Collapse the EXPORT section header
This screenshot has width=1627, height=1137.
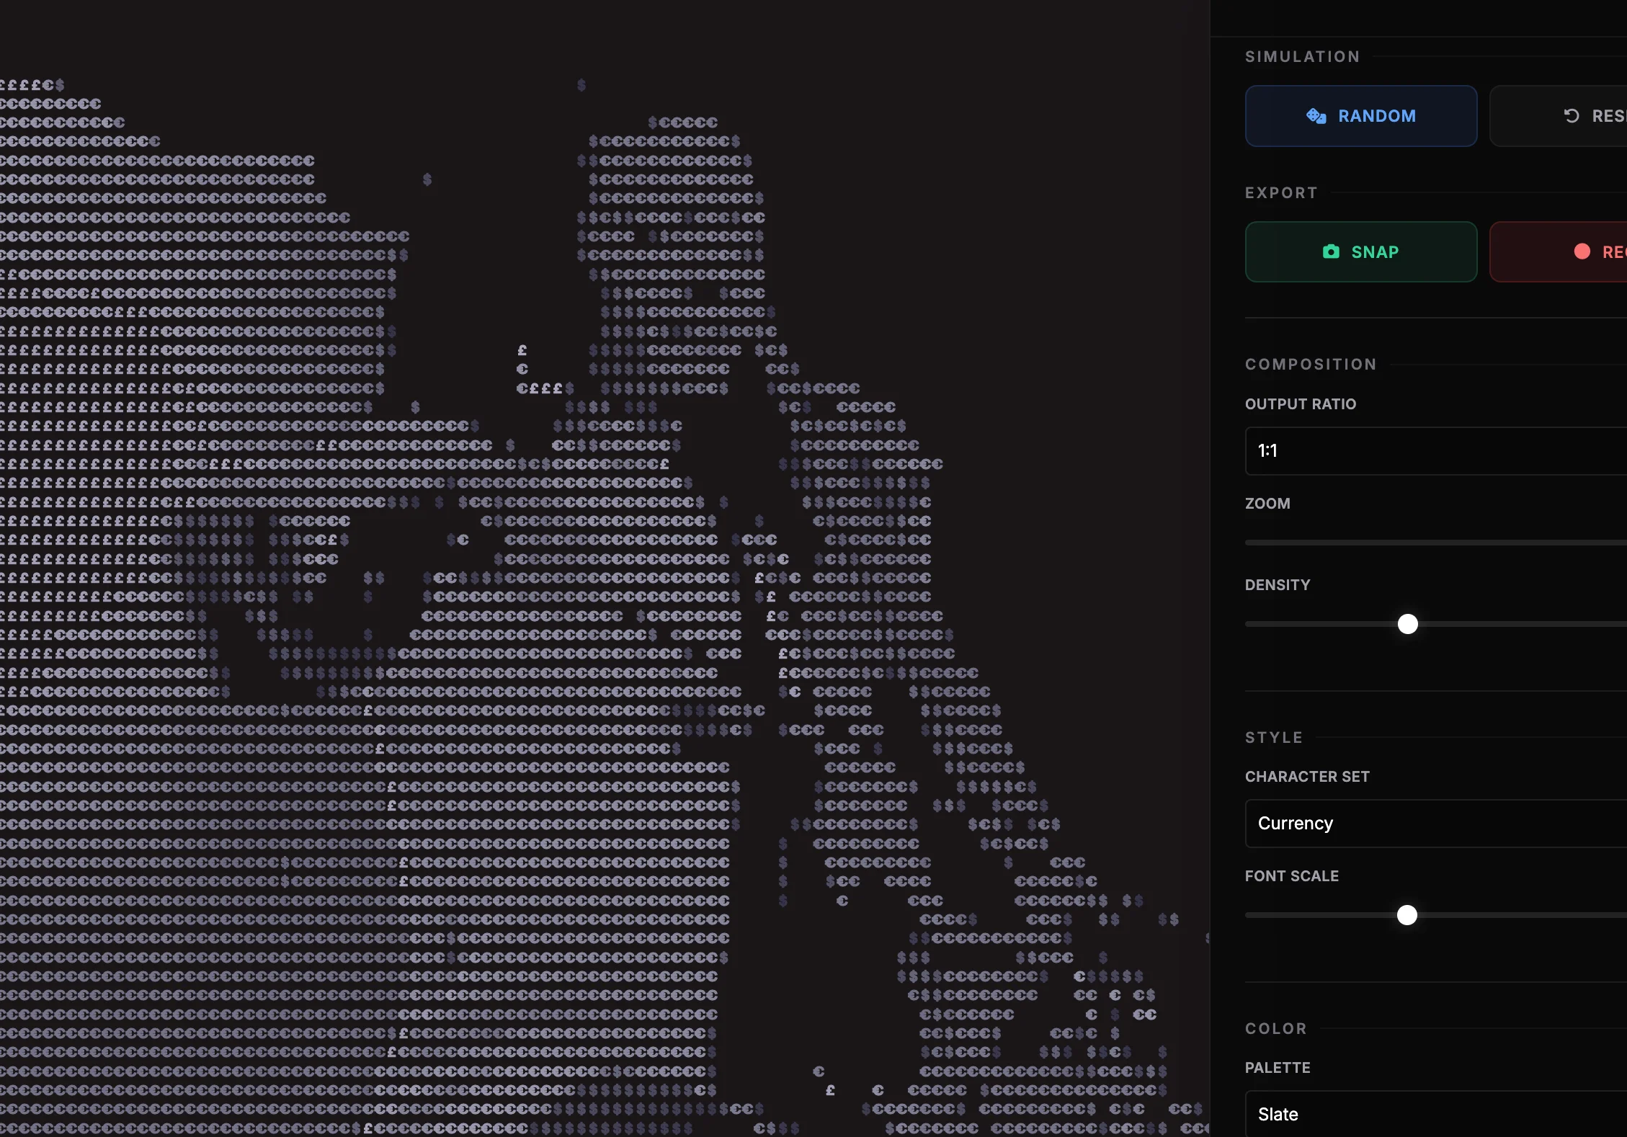point(1280,192)
